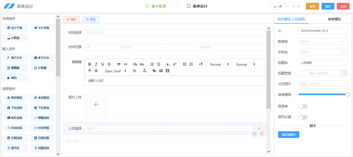Insert a blockquote using the quote icon

(119, 64)
